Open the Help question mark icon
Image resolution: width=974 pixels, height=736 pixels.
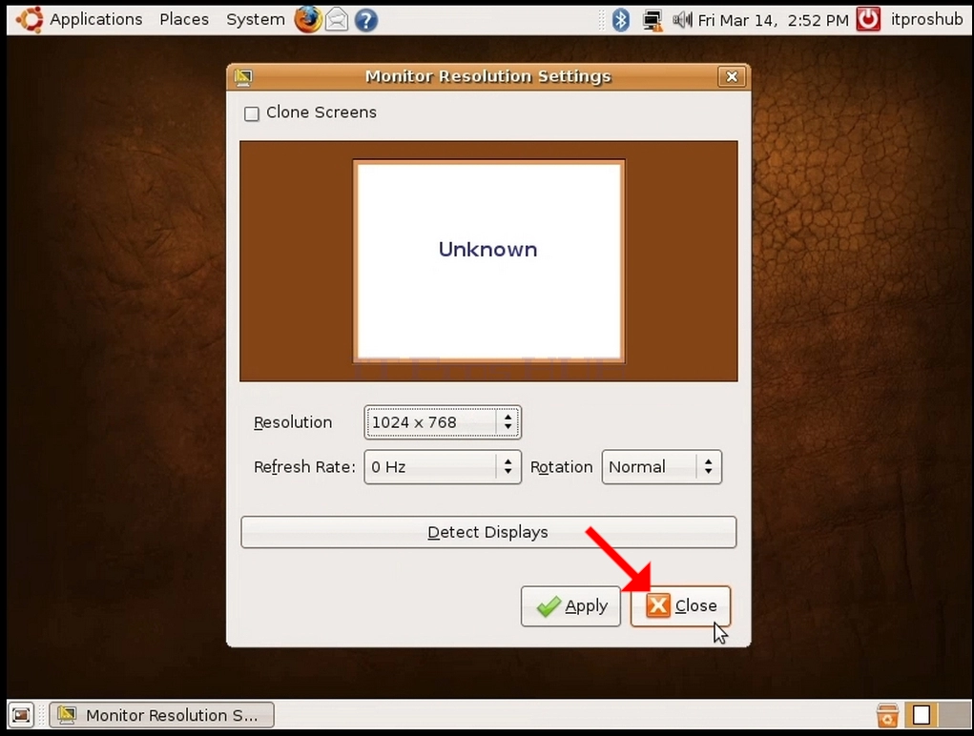366,20
